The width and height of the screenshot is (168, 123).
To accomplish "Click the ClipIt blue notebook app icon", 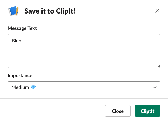I will coord(13,11).
